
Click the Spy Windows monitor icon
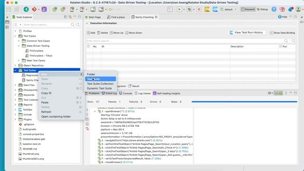coord(93,9)
